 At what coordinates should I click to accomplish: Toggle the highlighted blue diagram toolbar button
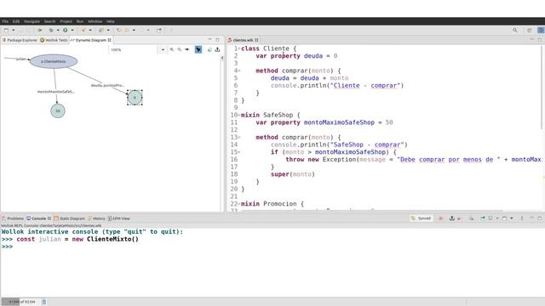[198, 50]
